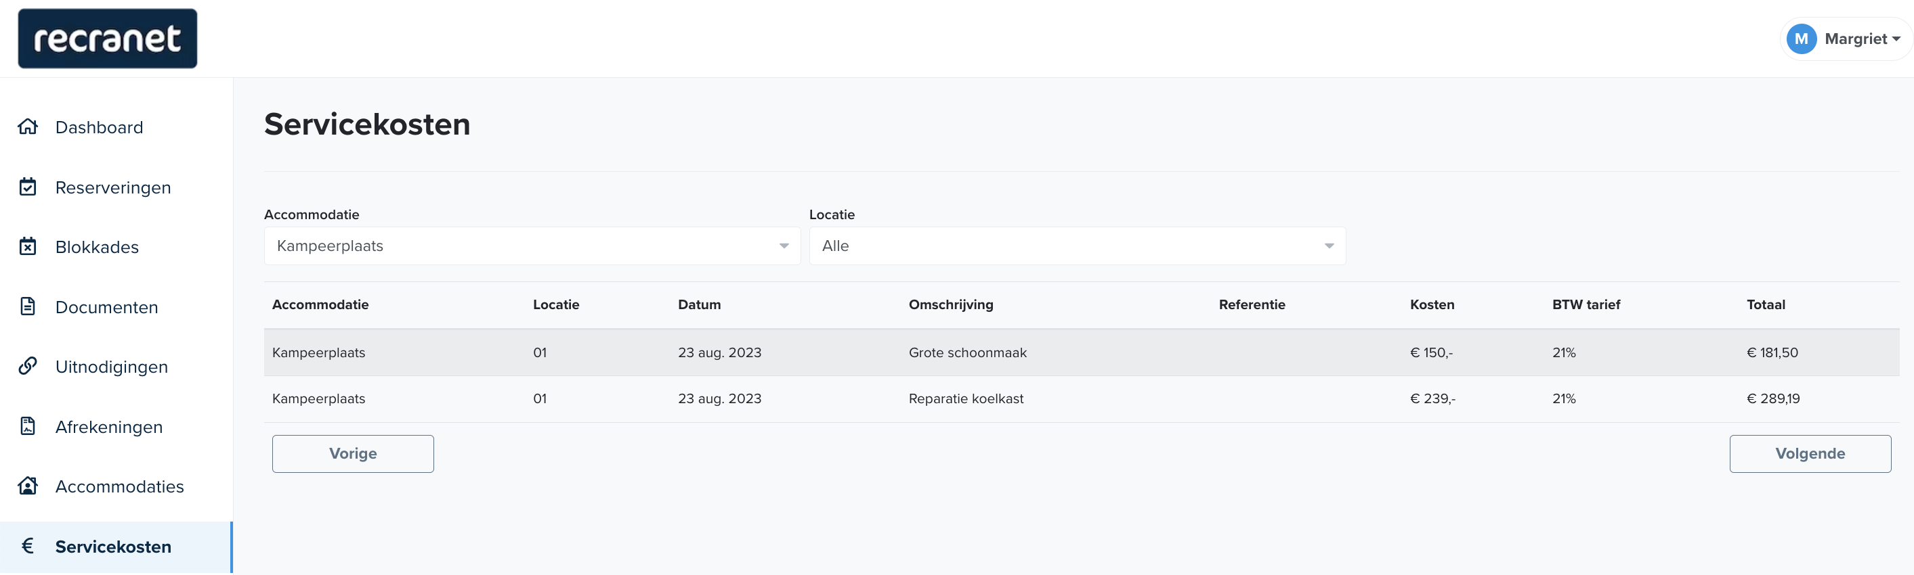
Task: Click the Volgende button
Action: (1810, 453)
